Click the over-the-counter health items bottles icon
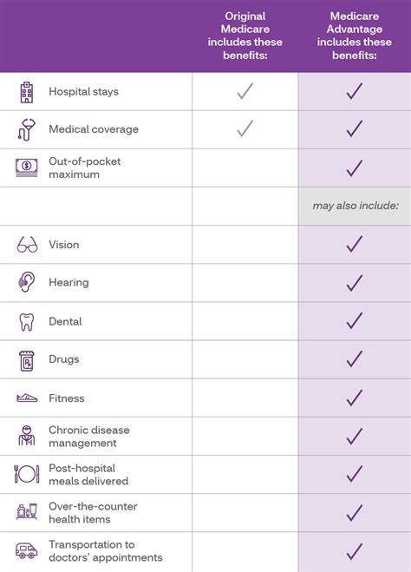Image resolution: width=411 pixels, height=572 pixels. pos(27,511)
